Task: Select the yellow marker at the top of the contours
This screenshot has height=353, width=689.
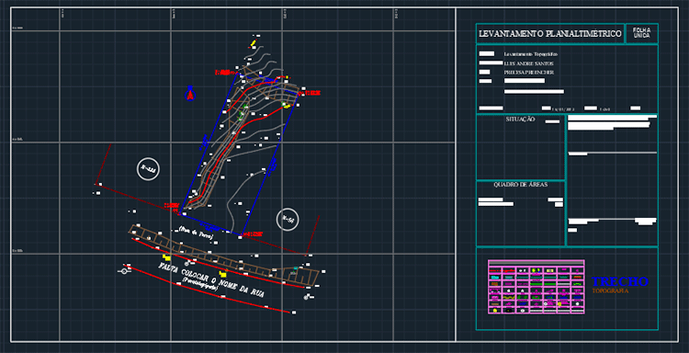Action: pyautogui.click(x=254, y=43)
